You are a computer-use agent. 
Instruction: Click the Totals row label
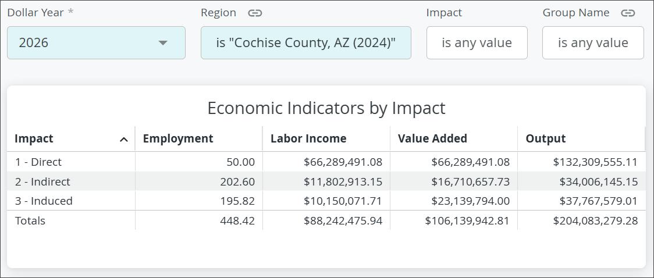coord(30,220)
